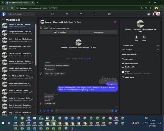The width and height of the screenshot is (164, 131).
Task: Send a thumbs-up like
Action: point(116,111)
